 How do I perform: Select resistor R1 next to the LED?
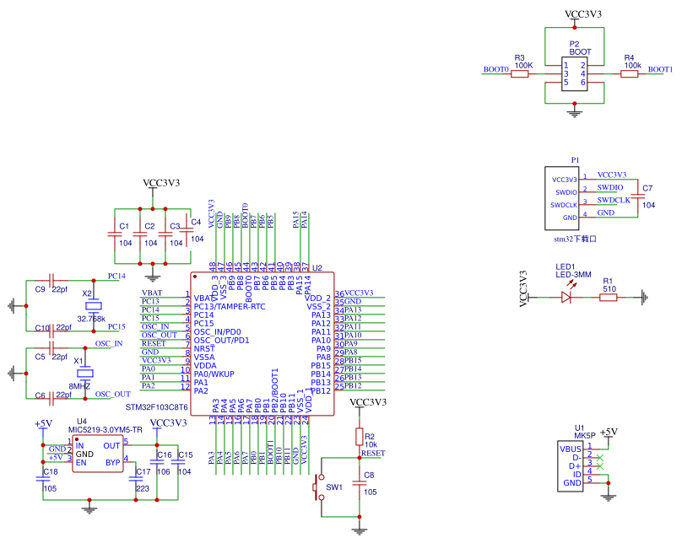607,297
